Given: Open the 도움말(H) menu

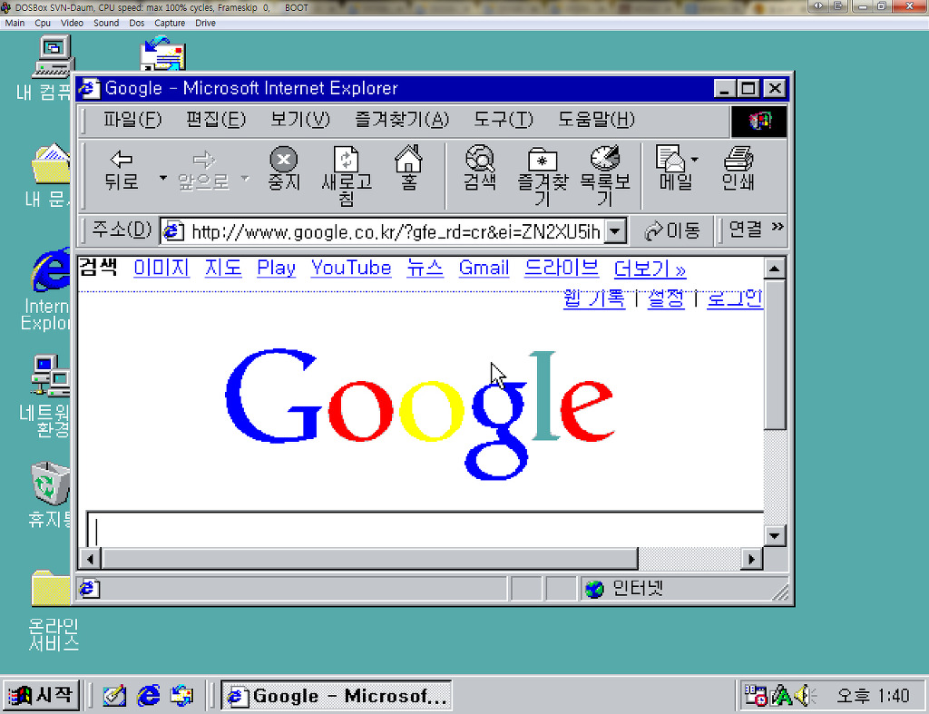Looking at the screenshot, I should [596, 120].
